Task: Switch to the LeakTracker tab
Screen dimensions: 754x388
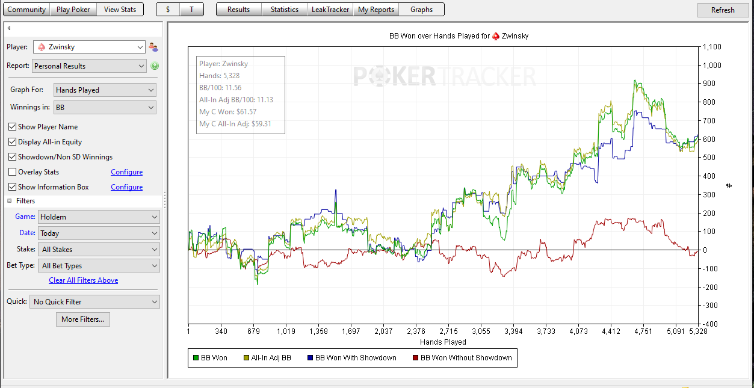Action: coord(330,10)
